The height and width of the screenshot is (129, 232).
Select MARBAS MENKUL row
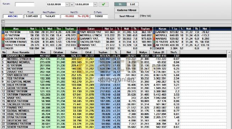tap(114, 62)
